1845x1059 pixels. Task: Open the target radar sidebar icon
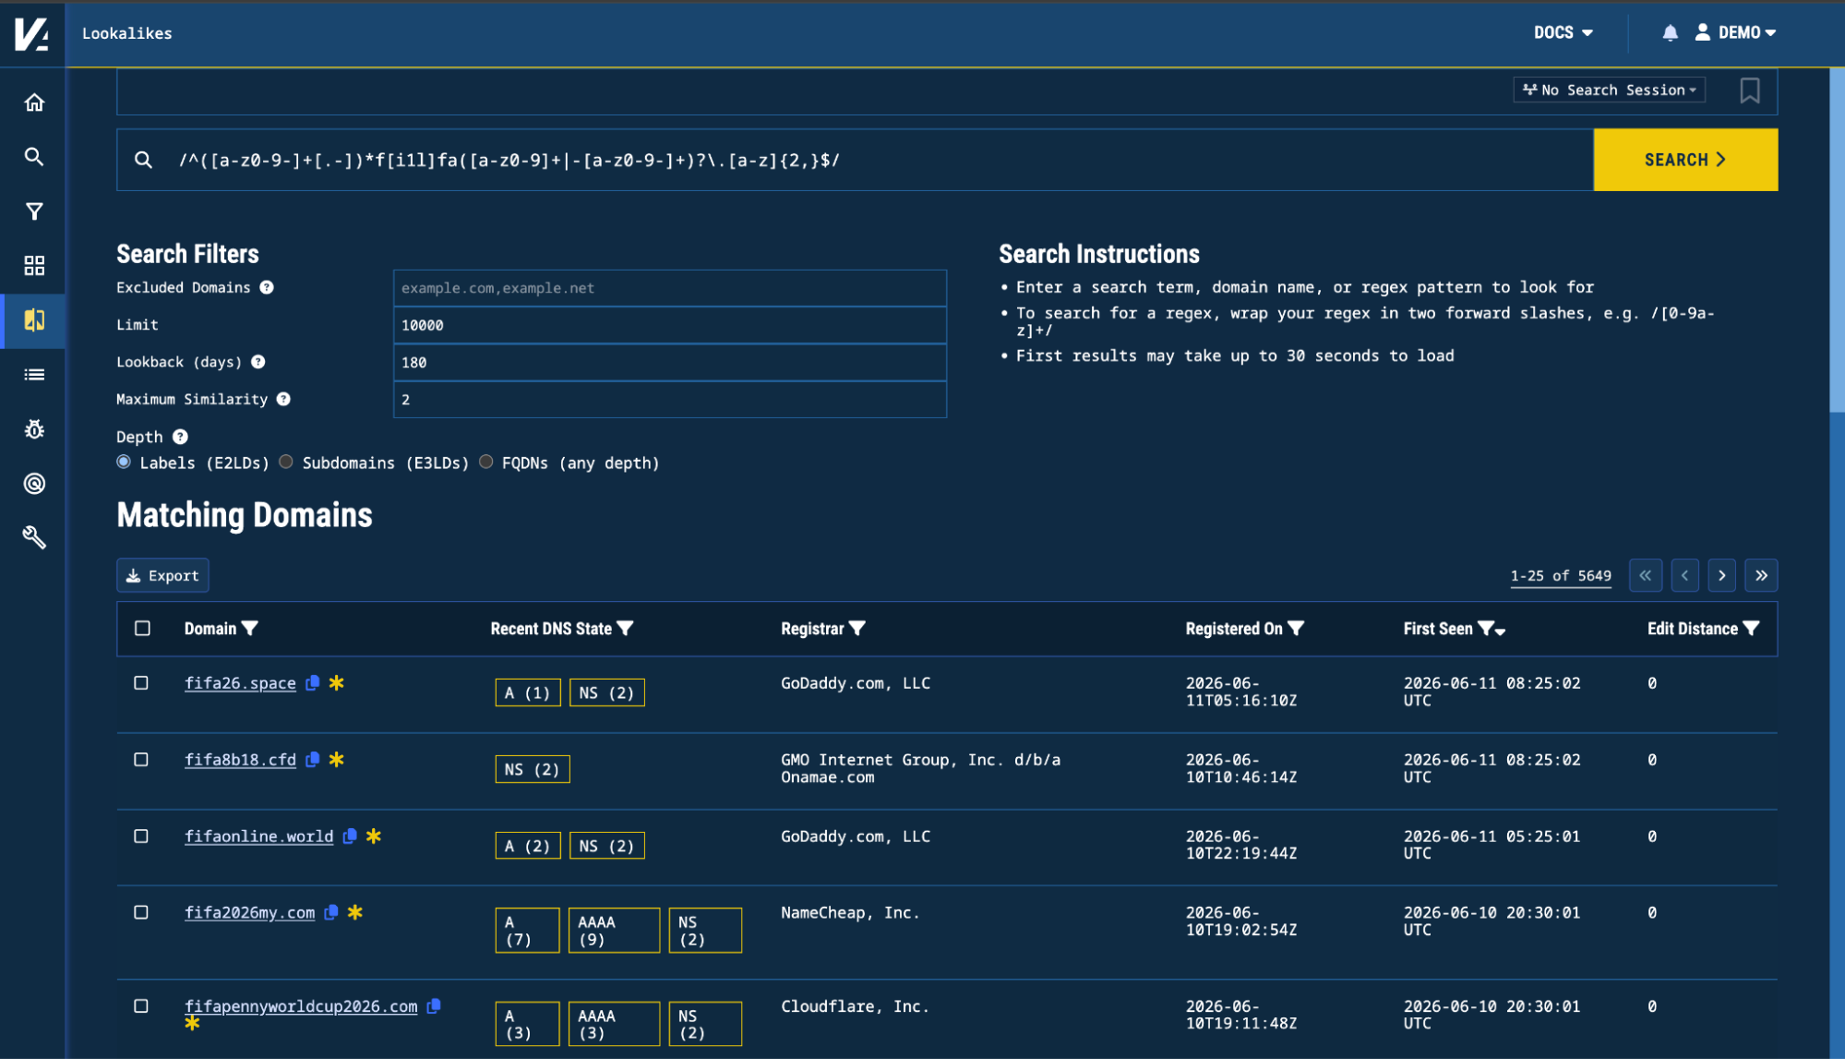tap(34, 484)
